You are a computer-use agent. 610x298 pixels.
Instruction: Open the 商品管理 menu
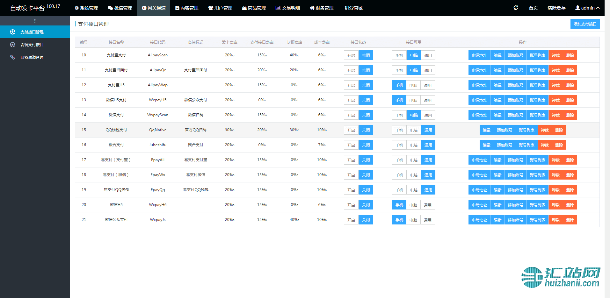click(x=254, y=8)
